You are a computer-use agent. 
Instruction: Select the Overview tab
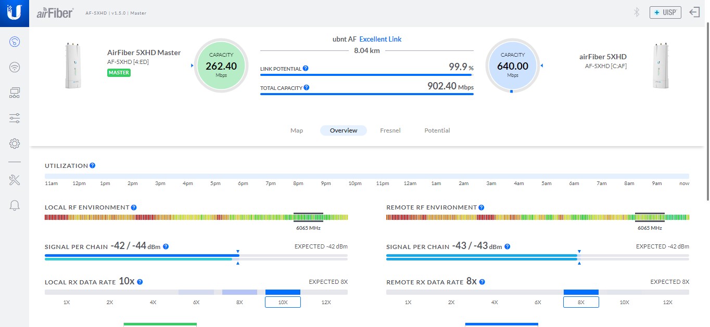344,130
